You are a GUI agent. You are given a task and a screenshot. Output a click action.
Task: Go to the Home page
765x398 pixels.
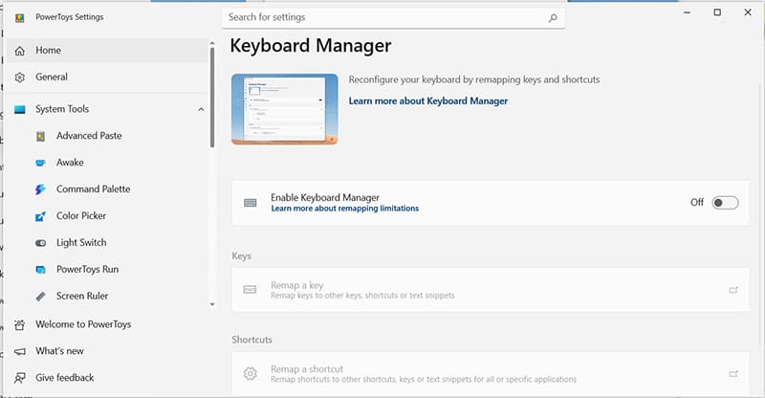tap(48, 50)
